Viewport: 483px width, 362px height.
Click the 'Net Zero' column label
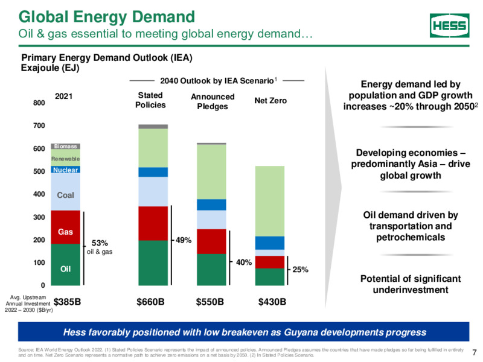pyautogui.click(x=270, y=101)
